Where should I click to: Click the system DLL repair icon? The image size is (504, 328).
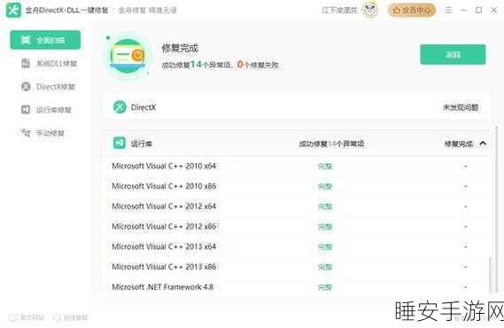[x=26, y=63]
